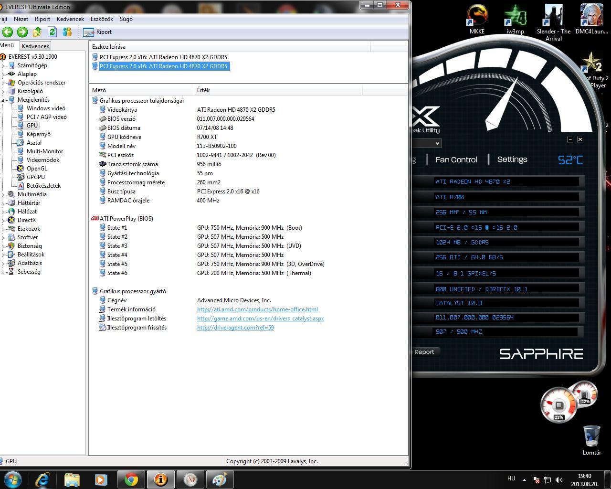Select the State #5 PowerPlay row
This screenshot has width=611, height=489.
point(248,264)
